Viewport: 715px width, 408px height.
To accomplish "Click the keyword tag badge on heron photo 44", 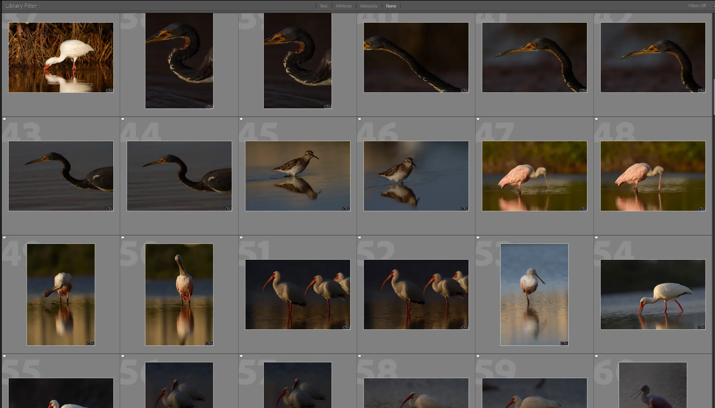I will [226, 209].
